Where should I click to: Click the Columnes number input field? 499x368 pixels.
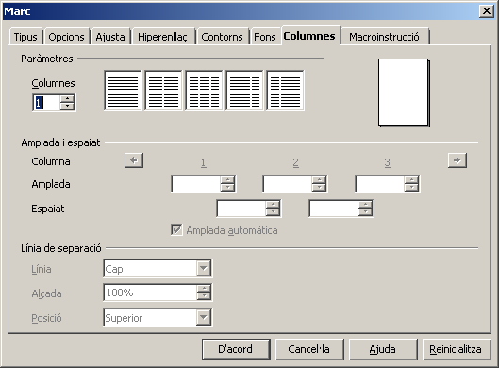[x=46, y=103]
